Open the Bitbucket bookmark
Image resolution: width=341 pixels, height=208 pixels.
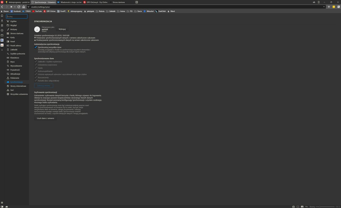pos(148,11)
